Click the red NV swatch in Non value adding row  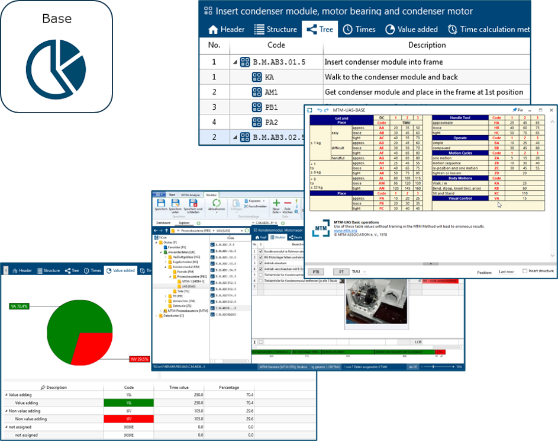(x=129, y=419)
